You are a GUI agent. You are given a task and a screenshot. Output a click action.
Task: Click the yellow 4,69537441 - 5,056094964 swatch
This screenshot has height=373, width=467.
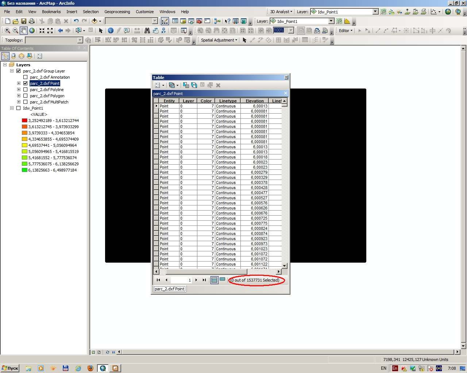(x=24, y=145)
